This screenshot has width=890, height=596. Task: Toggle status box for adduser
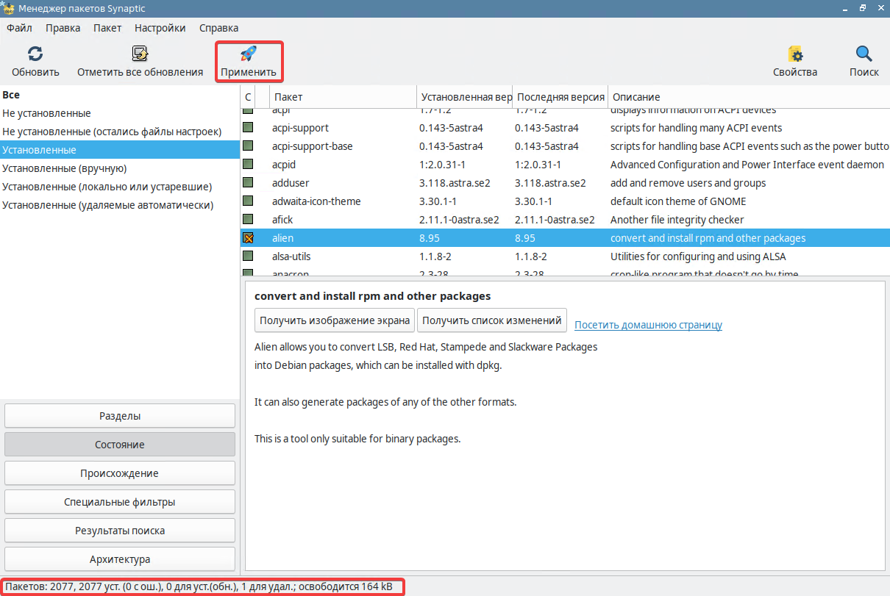[x=248, y=183]
